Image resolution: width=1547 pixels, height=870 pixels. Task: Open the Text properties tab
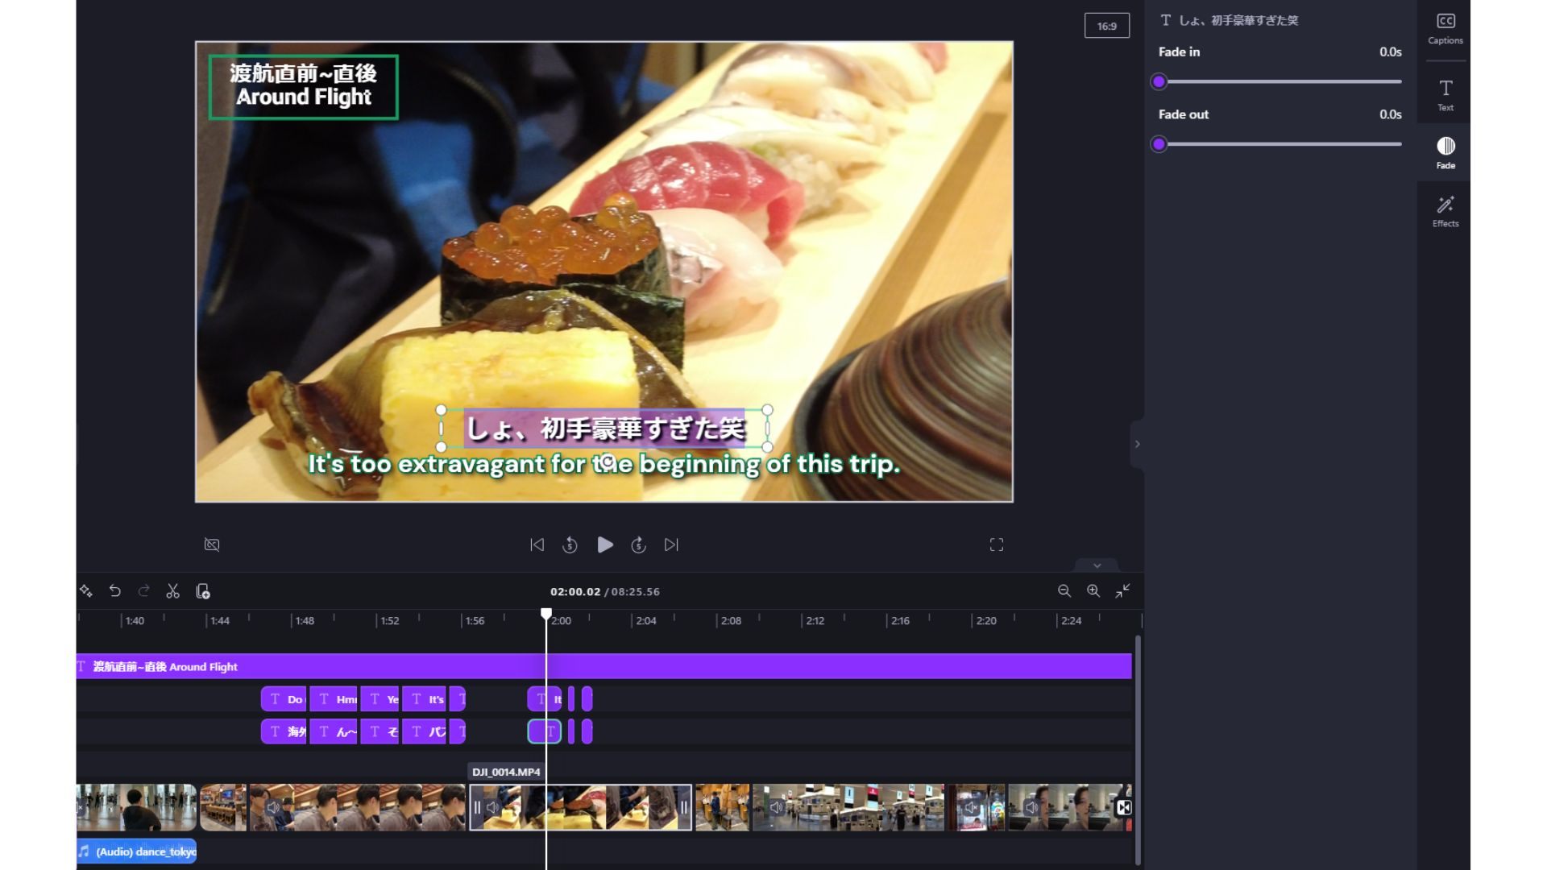[x=1445, y=94]
